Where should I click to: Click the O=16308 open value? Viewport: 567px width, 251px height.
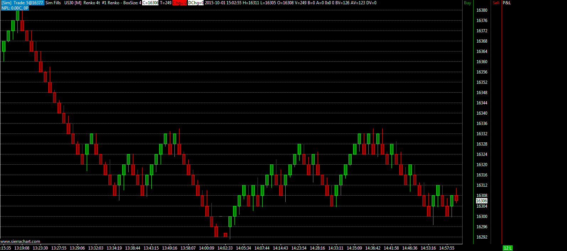[286, 3]
